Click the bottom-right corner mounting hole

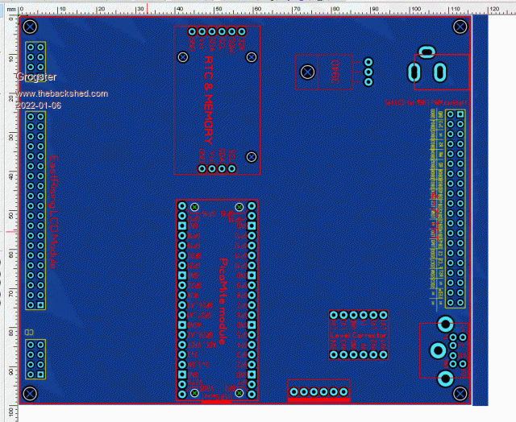(460, 393)
